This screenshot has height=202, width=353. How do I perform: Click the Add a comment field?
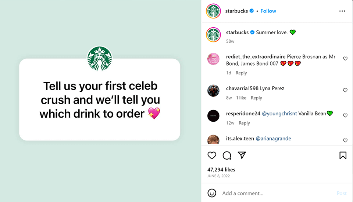coord(272,193)
